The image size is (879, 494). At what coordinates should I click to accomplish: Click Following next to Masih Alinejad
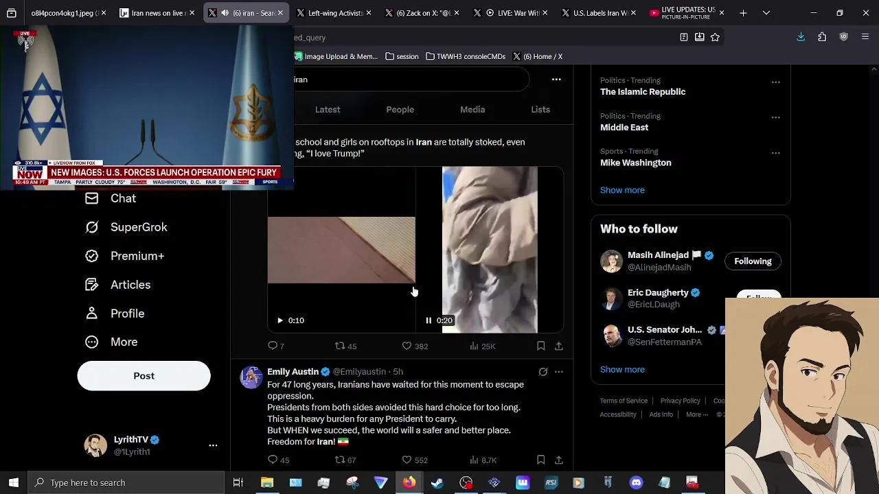[x=753, y=261]
